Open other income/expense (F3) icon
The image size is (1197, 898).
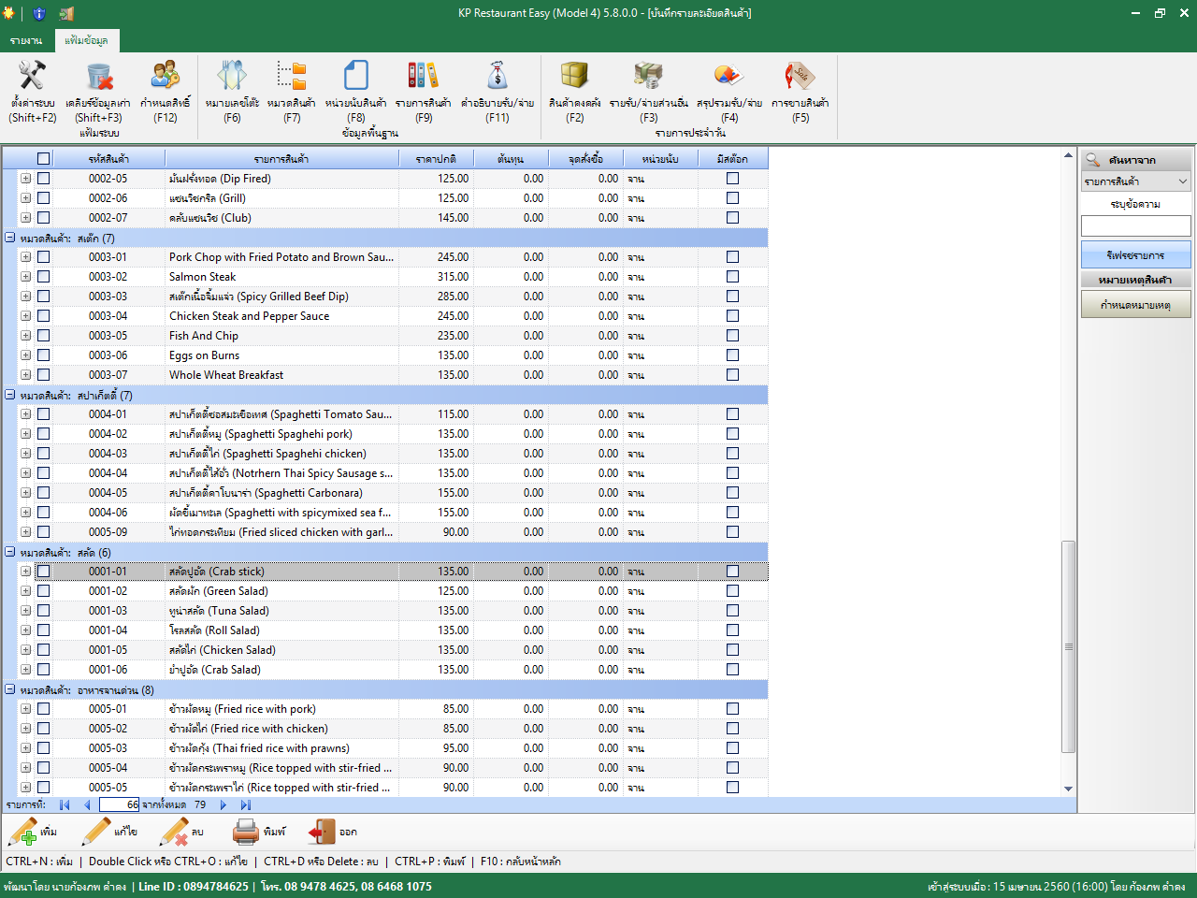(648, 76)
